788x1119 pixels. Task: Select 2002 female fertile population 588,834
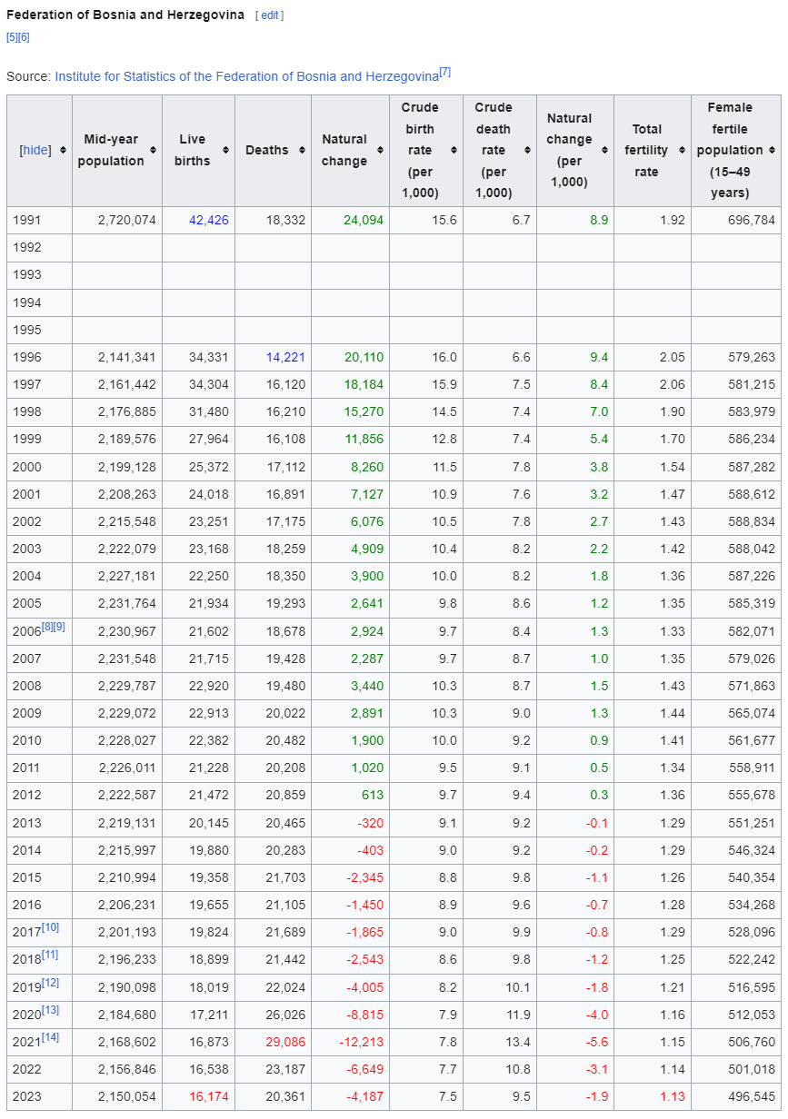(752, 522)
